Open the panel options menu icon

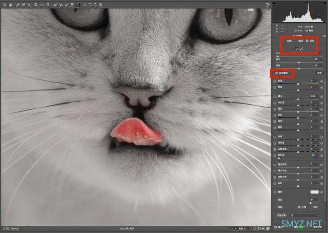pyautogui.click(x=325, y=36)
